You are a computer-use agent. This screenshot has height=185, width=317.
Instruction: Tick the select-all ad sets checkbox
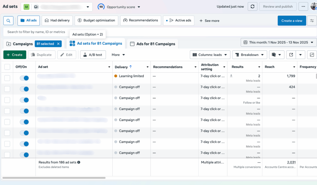(x=7, y=67)
